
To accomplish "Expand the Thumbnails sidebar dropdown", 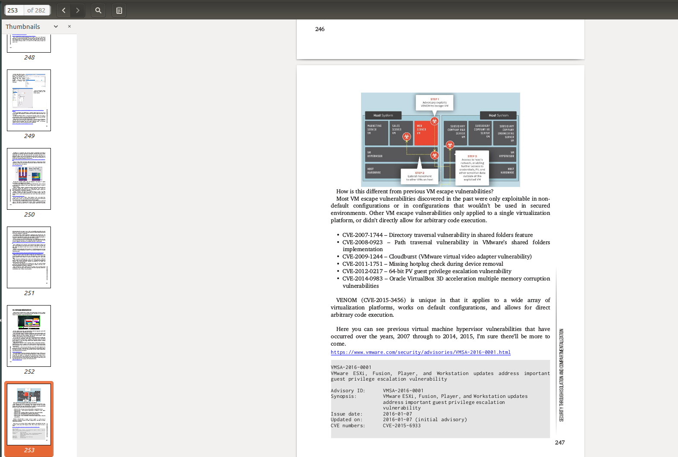I will coord(56,26).
